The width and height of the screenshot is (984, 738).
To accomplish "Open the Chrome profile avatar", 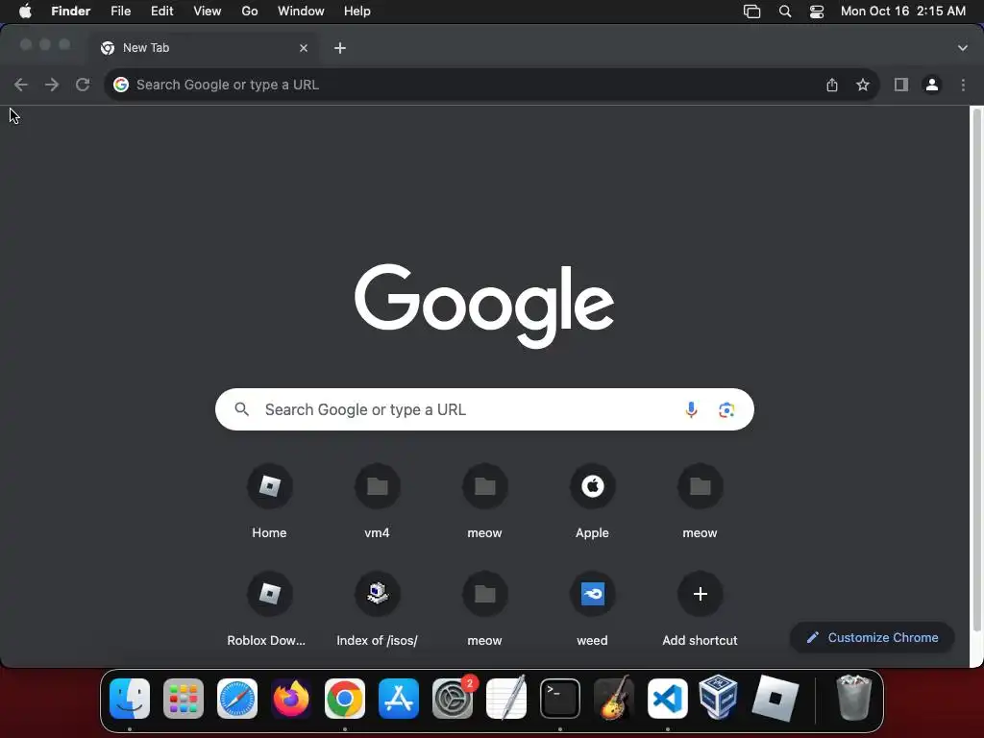I will [932, 85].
